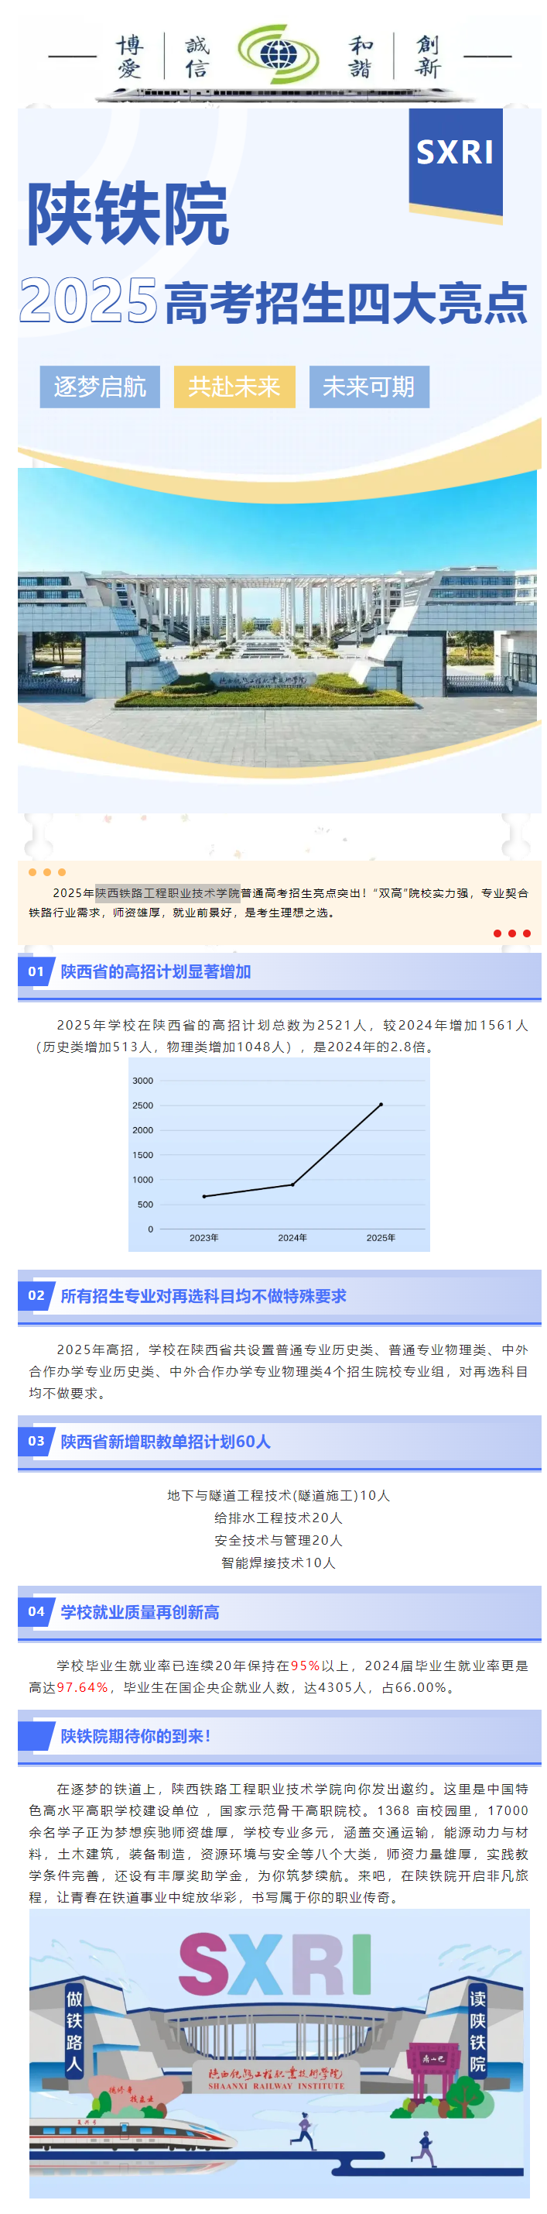
Task: Select the 未来可期 tag
Action: pyautogui.click(x=368, y=387)
